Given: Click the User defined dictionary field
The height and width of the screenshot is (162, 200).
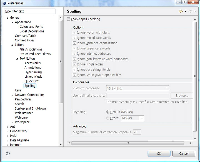Looking at the screenshot, I should (137, 95).
